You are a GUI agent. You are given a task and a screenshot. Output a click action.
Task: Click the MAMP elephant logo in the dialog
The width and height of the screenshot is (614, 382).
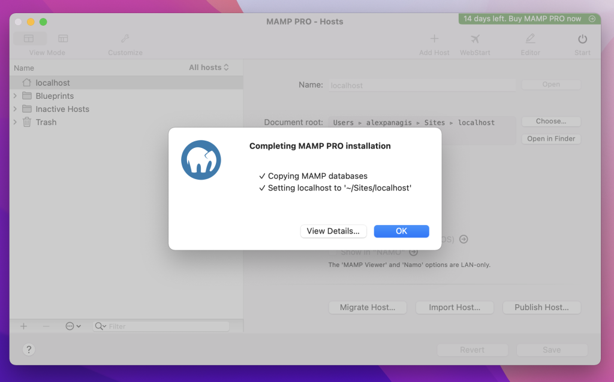click(201, 160)
